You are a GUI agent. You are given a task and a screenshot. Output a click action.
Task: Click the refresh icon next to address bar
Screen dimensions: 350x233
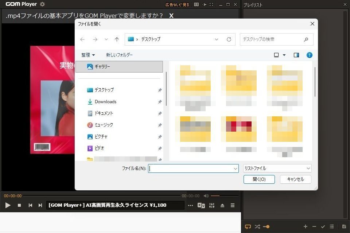(x=229, y=39)
